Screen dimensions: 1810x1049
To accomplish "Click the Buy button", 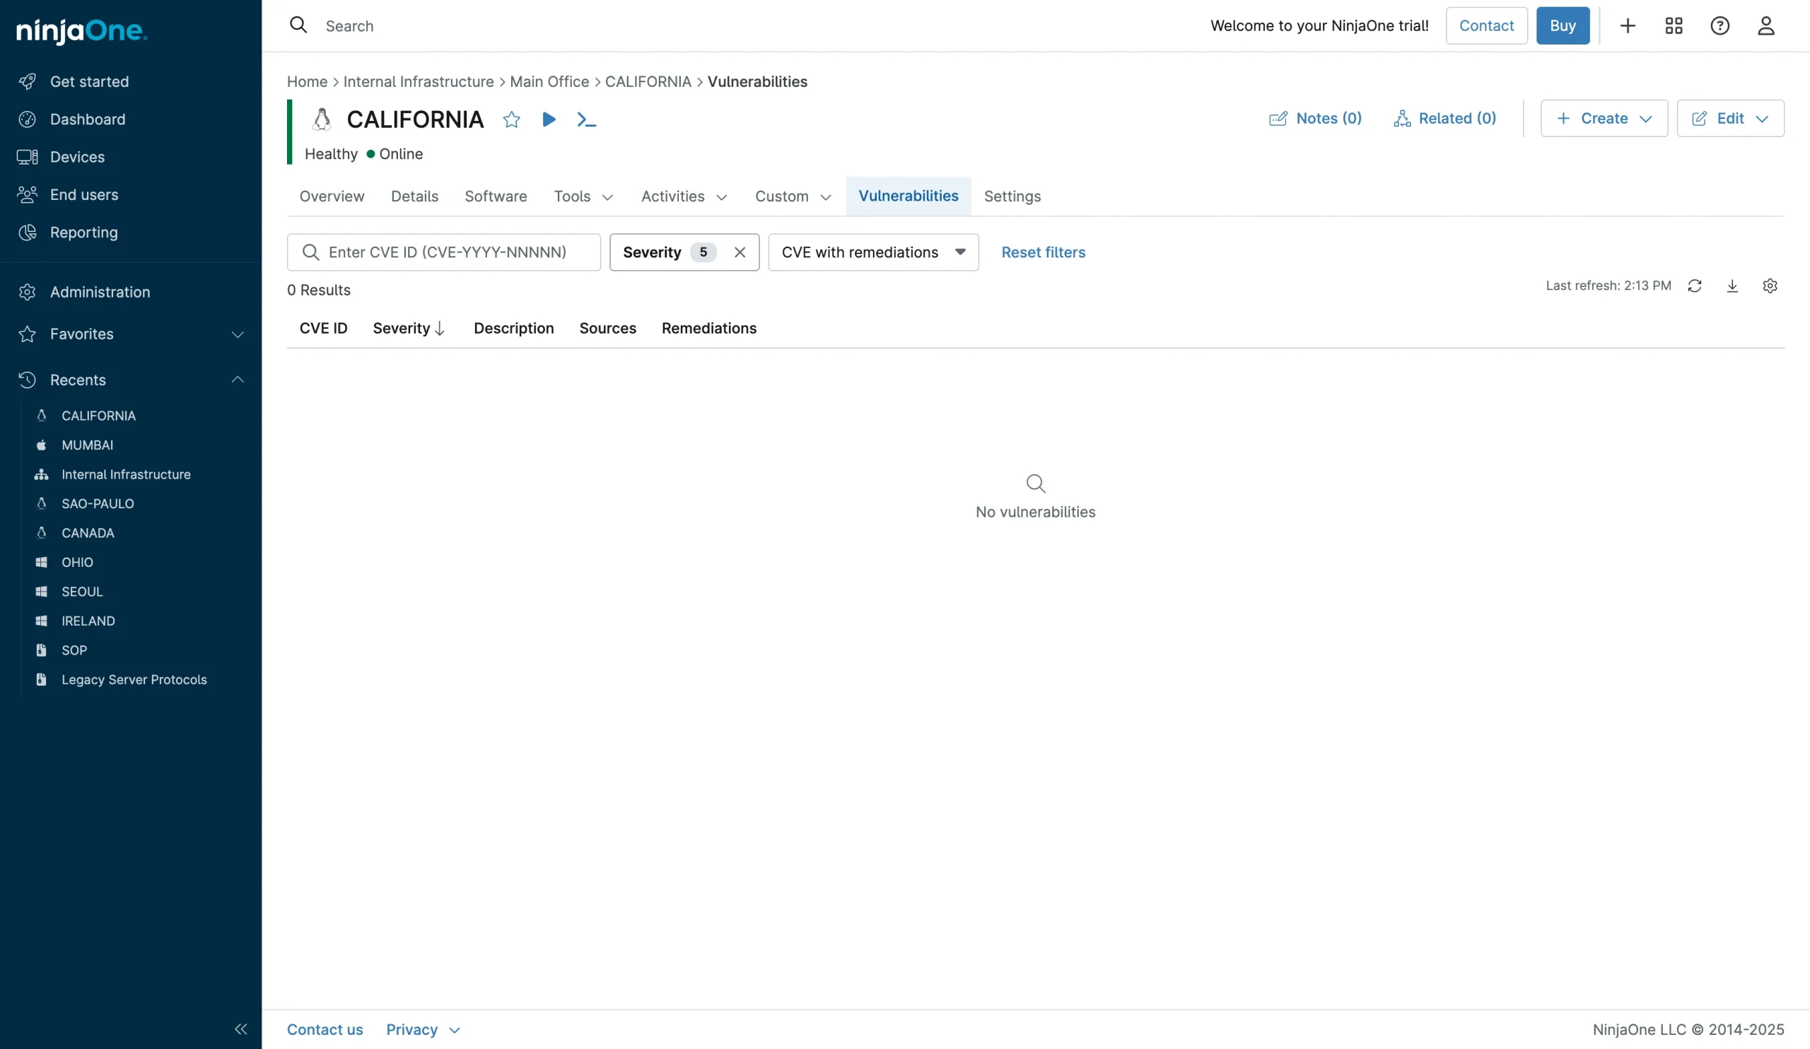I will tap(1563, 26).
